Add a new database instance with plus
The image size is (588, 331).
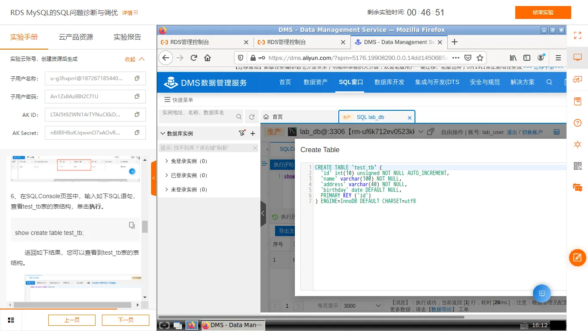pyautogui.click(x=253, y=134)
